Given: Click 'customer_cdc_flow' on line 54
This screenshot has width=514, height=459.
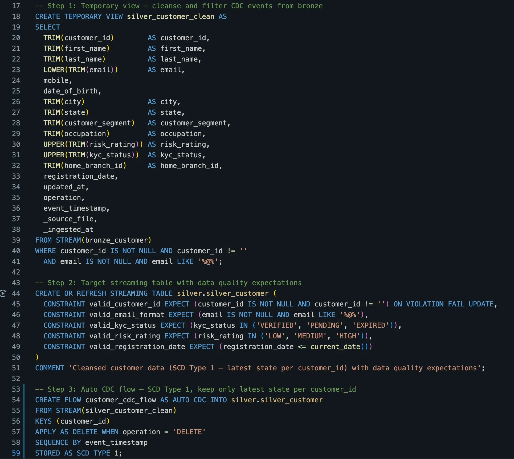Looking at the screenshot, I should (x=121, y=400).
